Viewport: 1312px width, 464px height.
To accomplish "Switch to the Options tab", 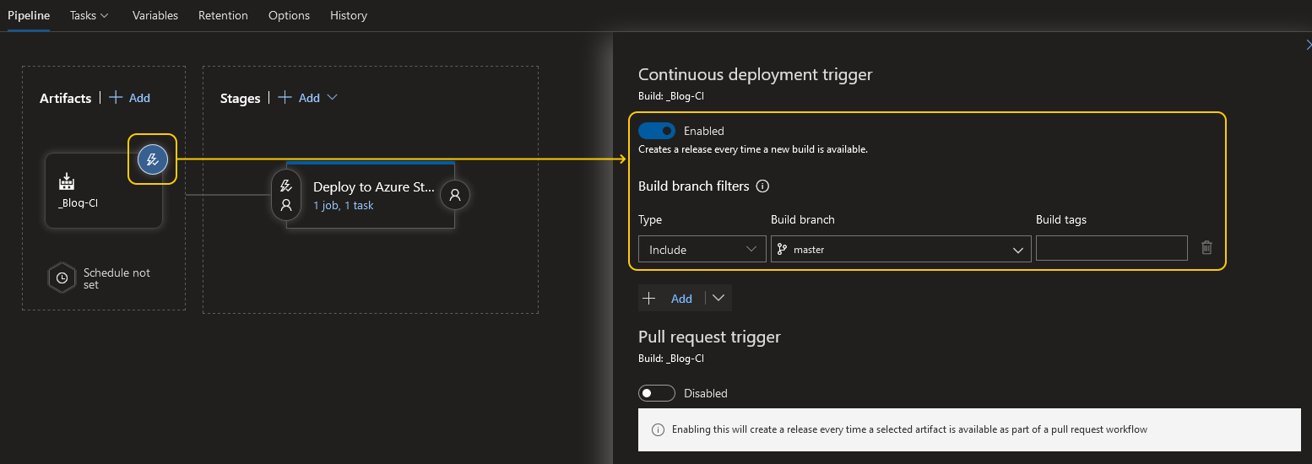I will click(289, 15).
